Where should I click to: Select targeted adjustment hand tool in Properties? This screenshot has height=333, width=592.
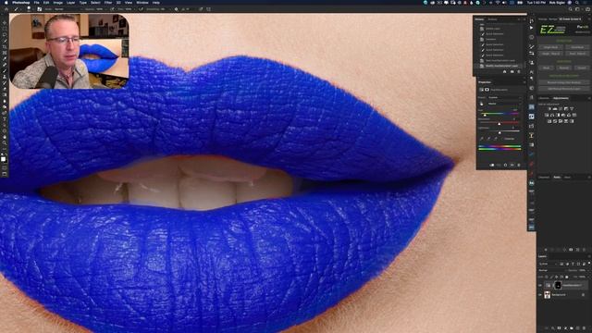pyautogui.click(x=482, y=104)
